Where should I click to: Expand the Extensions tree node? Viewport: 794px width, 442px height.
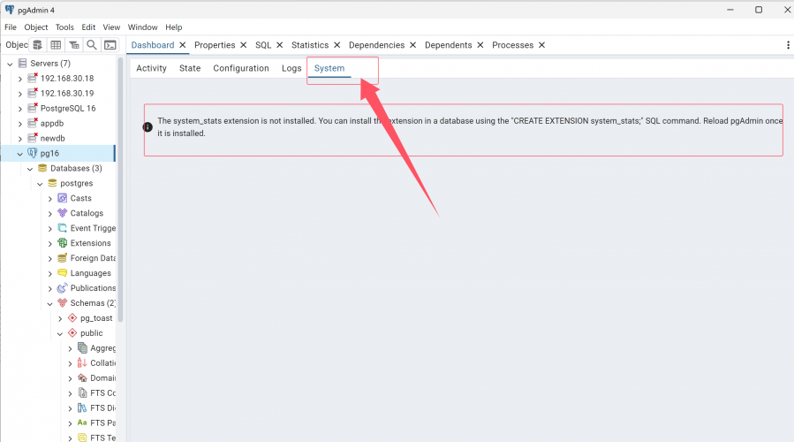49,244
